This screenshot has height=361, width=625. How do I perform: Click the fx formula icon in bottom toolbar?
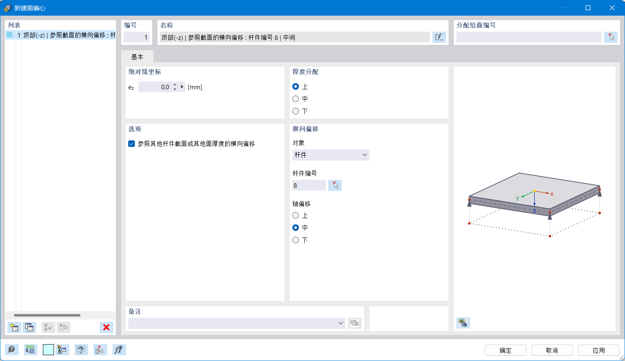coord(119,349)
